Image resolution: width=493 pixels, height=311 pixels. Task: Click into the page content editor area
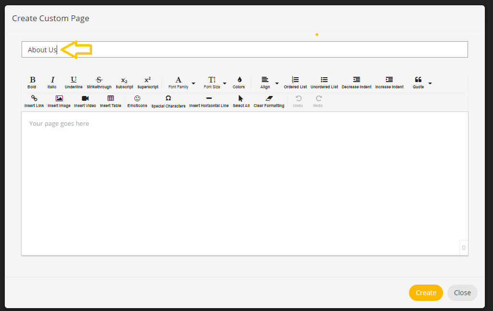point(245,184)
